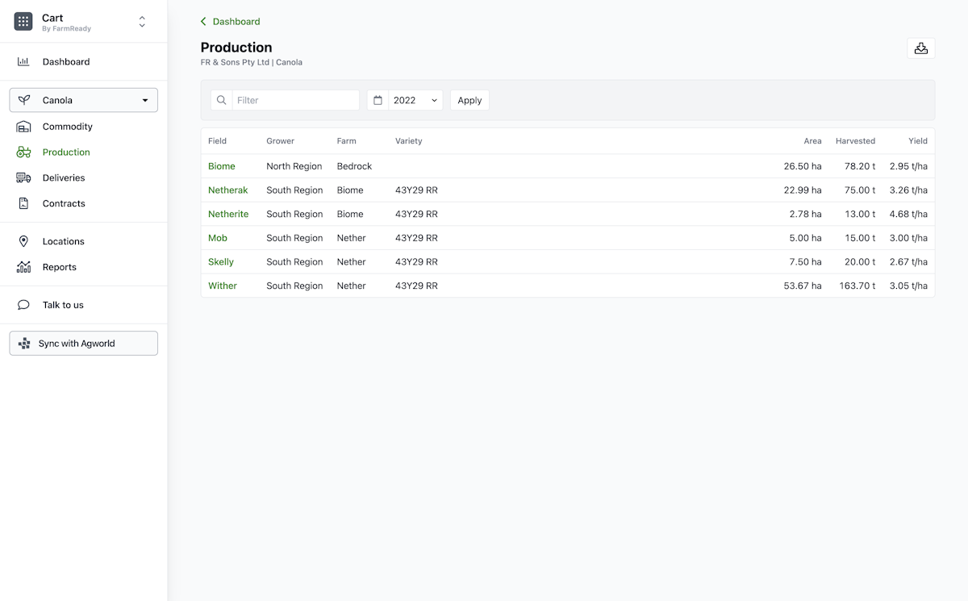Select Production in the sidebar menu

click(66, 152)
